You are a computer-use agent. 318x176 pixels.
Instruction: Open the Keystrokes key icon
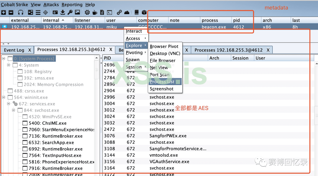(70, 13)
